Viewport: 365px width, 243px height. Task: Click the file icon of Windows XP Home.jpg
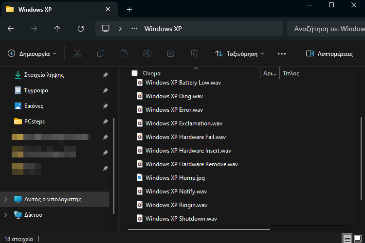click(x=140, y=178)
